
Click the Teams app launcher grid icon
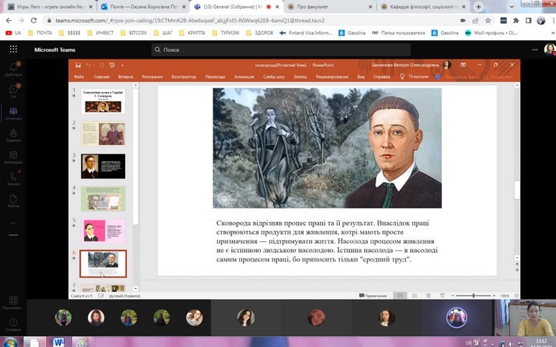pos(13,50)
